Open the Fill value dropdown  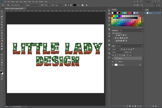click(133, 55)
